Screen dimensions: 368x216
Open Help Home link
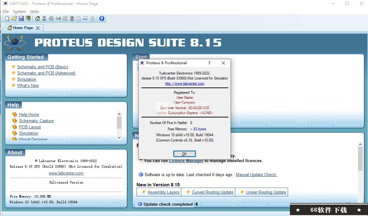29,115
